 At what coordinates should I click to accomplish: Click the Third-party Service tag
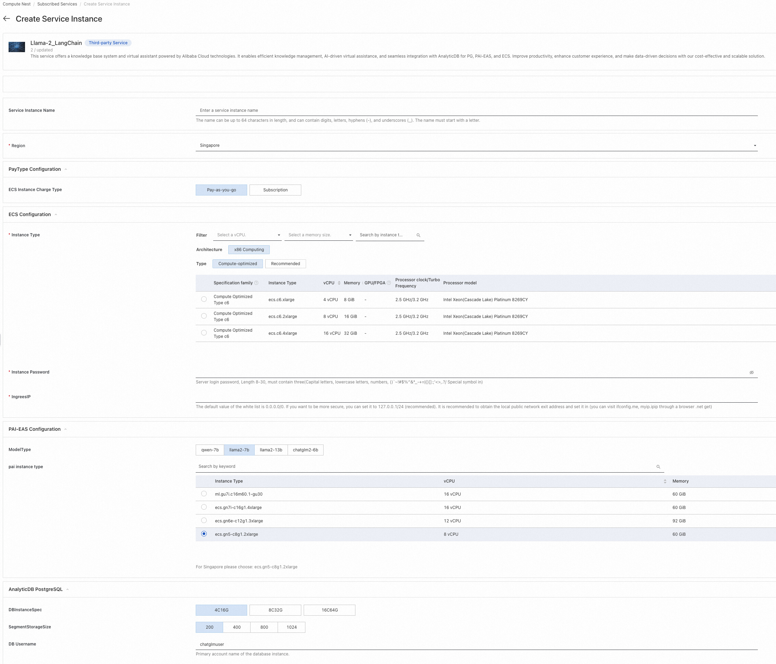tap(108, 43)
